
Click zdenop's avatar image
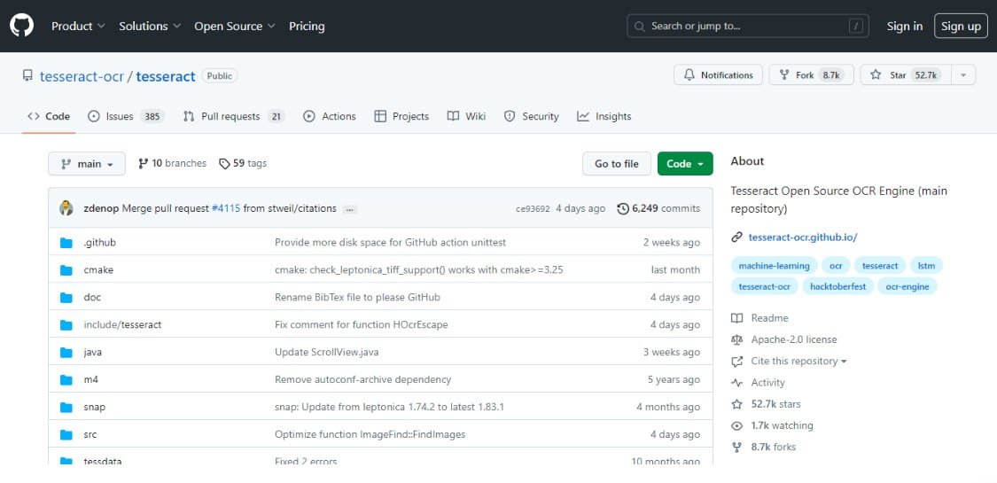click(x=66, y=208)
